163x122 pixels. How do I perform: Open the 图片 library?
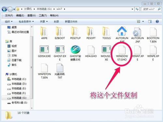tap(12, 51)
